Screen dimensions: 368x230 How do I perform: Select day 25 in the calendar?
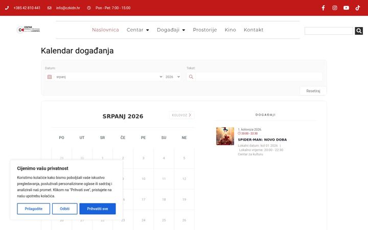pos(164,220)
